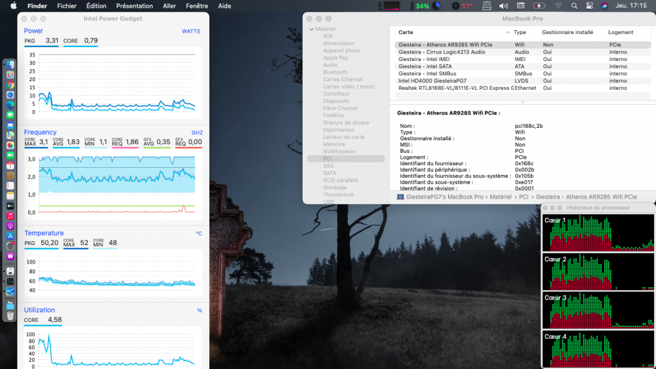The width and height of the screenshot is (656, 369).
Task: Select Mémoire in hardware sidebar
Action: click(x=334, y=144)
